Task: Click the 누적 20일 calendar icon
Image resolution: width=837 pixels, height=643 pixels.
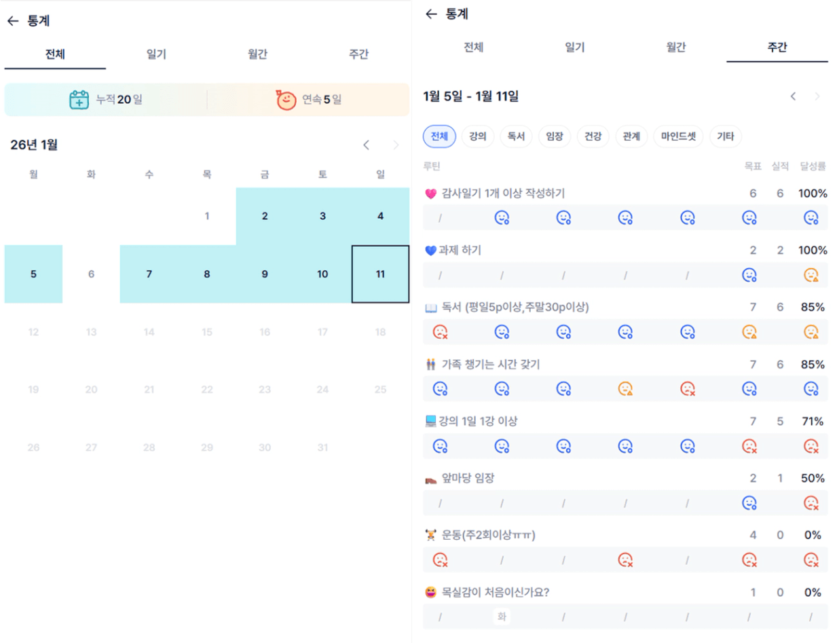Action: (79, 100)
